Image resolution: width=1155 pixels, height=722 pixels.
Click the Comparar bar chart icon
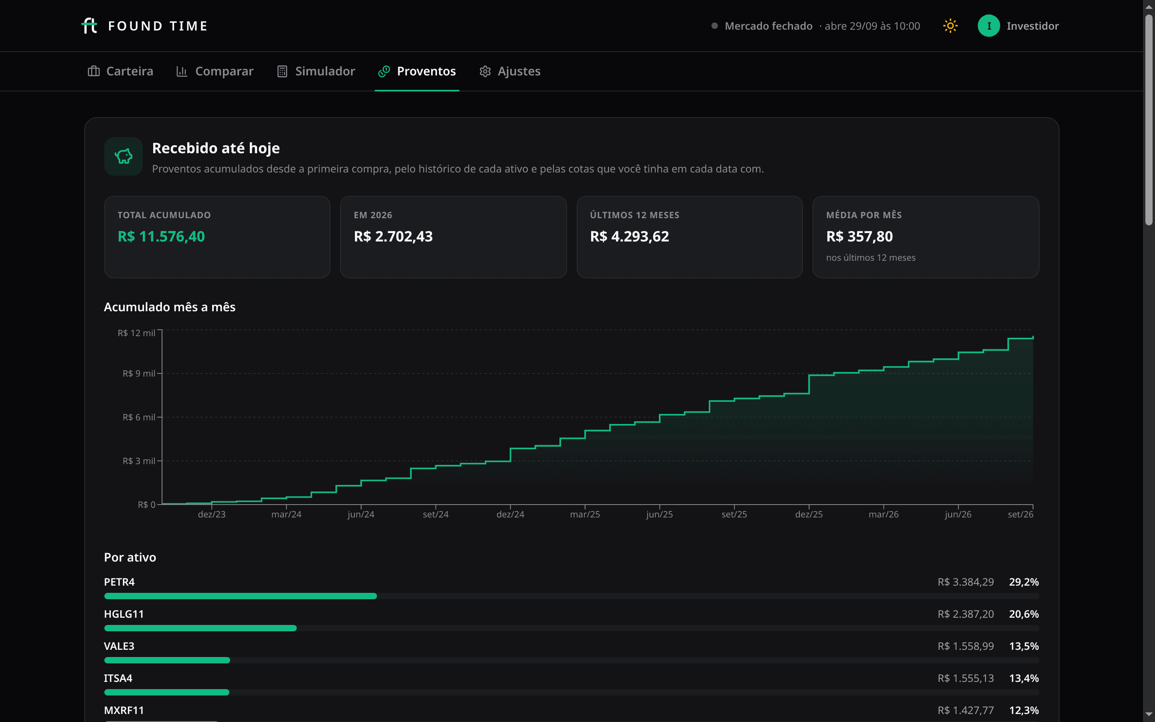[182, 71]
